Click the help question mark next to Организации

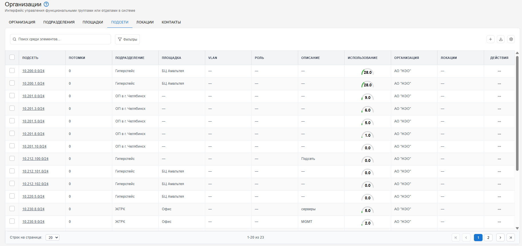46,4
